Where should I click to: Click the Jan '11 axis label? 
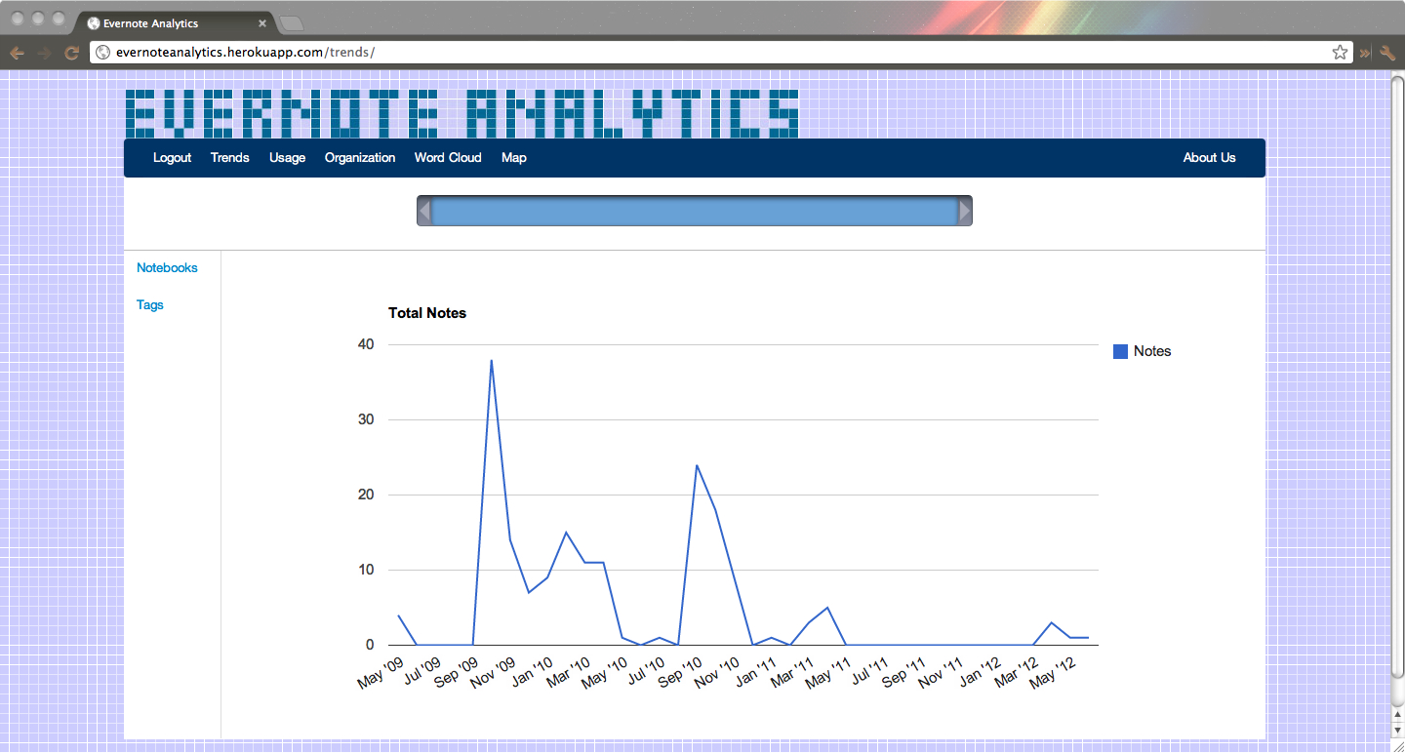754,672
